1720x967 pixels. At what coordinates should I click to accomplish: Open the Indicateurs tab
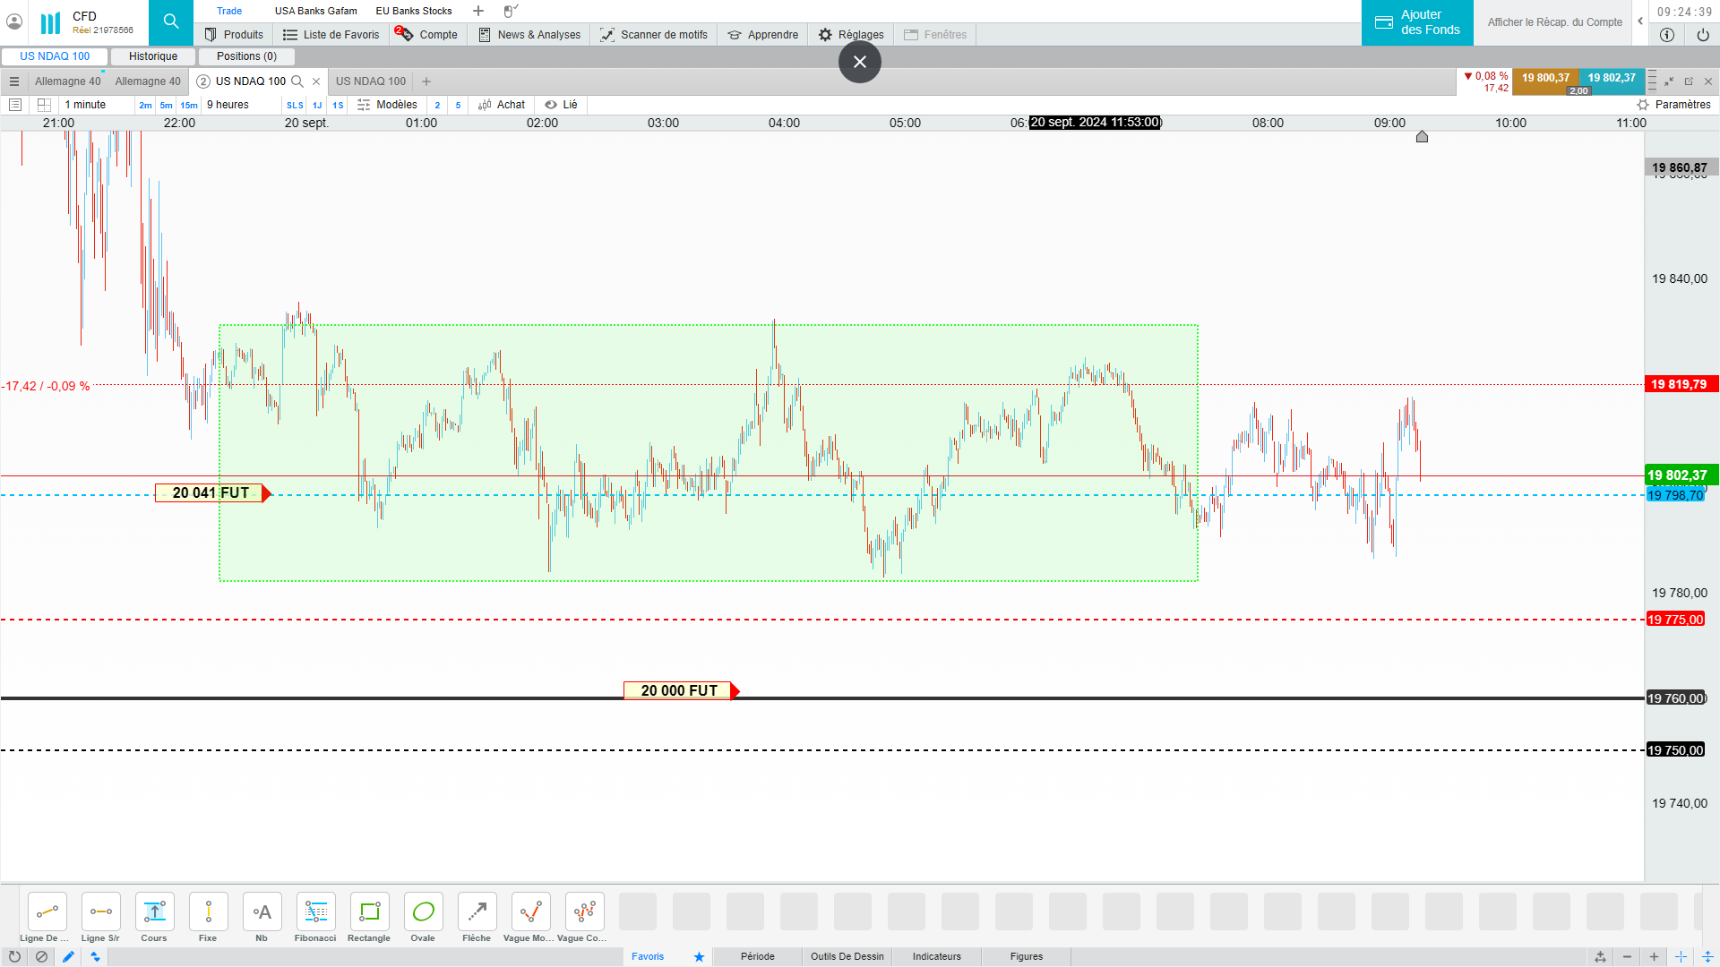[936, 956]
